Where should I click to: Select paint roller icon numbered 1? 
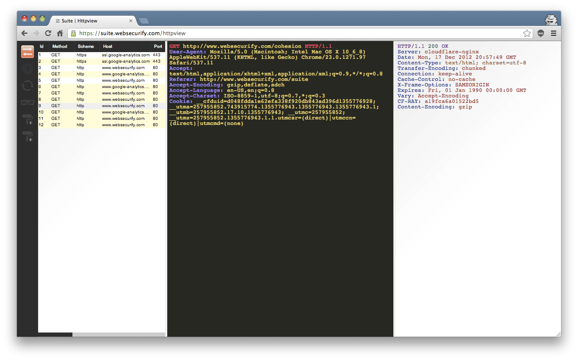coord(28,119)
